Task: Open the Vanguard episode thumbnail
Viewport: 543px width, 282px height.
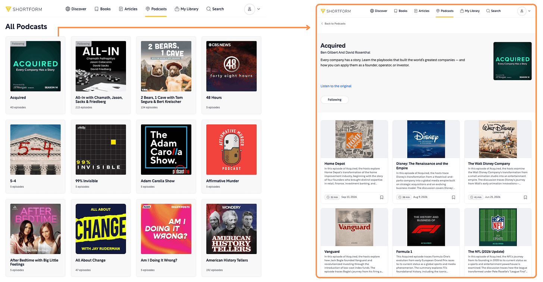Action: (x=354, y=227)
